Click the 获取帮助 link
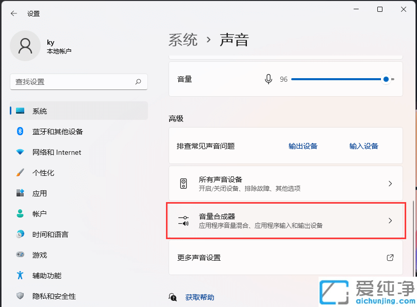 199,297
